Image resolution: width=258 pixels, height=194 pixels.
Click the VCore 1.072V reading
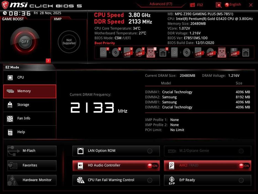179,28
